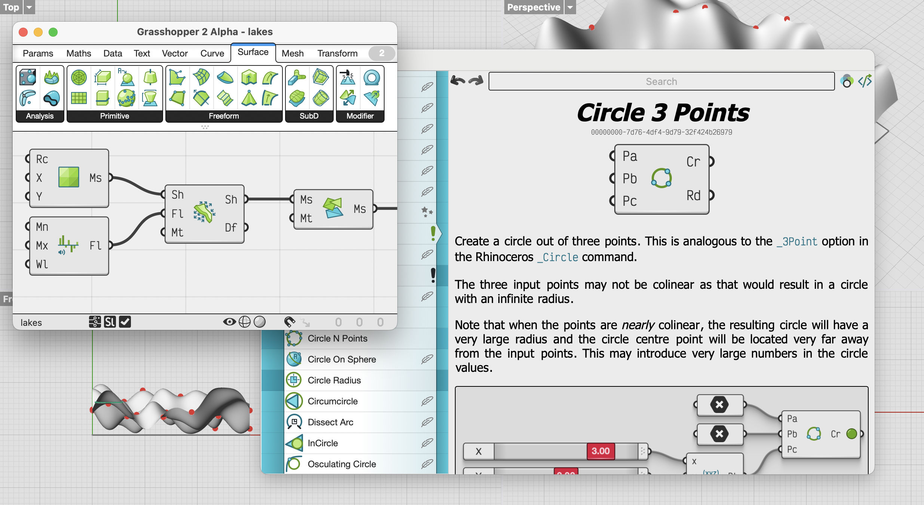The width and height of the screenshot is (924, 505).
Task: Select Circle Radius in component list
Action: pyautogui.click(x=334, y=380)
